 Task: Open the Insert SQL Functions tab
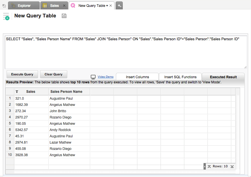(180, 77)
